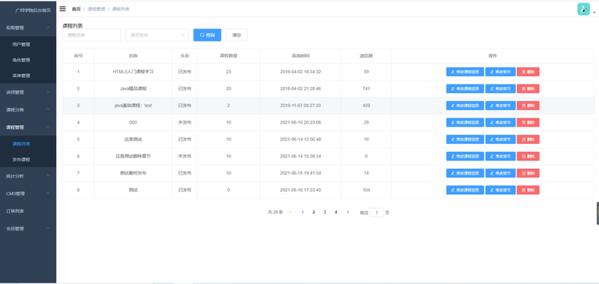Delete the Java精品课程 row
This screenshot has width=599, height=284.
coord(528,88)
